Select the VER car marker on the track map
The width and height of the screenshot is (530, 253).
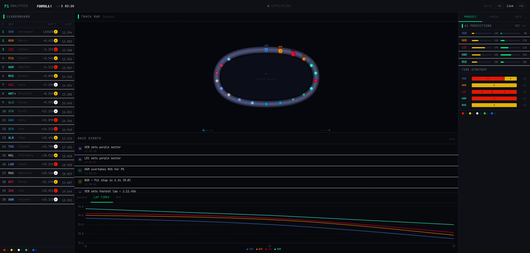(266, 50)
